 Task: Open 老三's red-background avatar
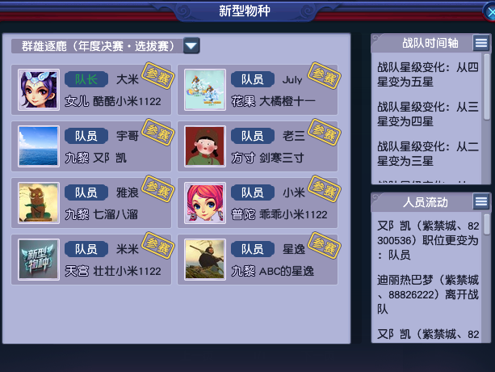click(x=205, y=146)
